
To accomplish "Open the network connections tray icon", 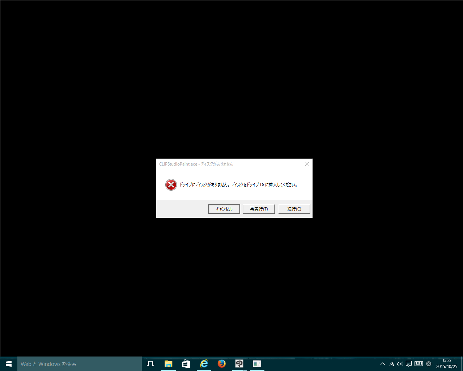I will [392, 364].
